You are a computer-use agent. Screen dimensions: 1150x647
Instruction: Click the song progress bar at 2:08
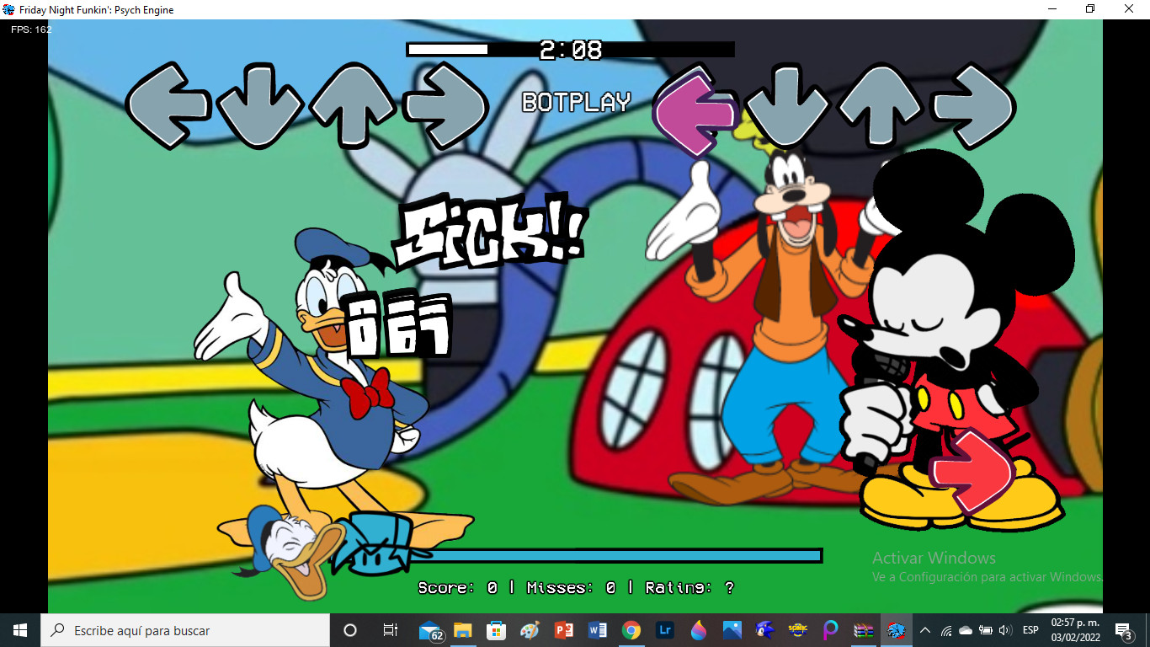[570, 49]
